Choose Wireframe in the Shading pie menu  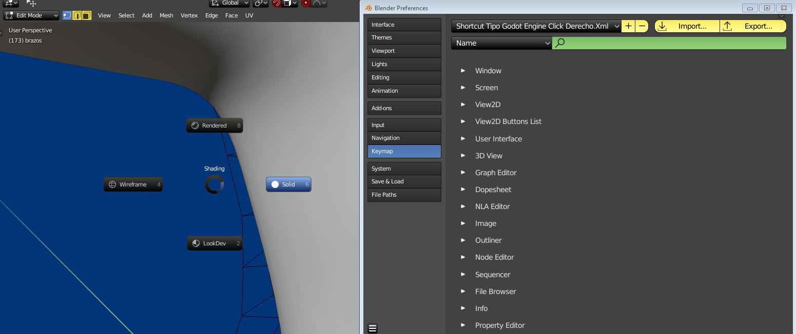[x=133, y=184]
